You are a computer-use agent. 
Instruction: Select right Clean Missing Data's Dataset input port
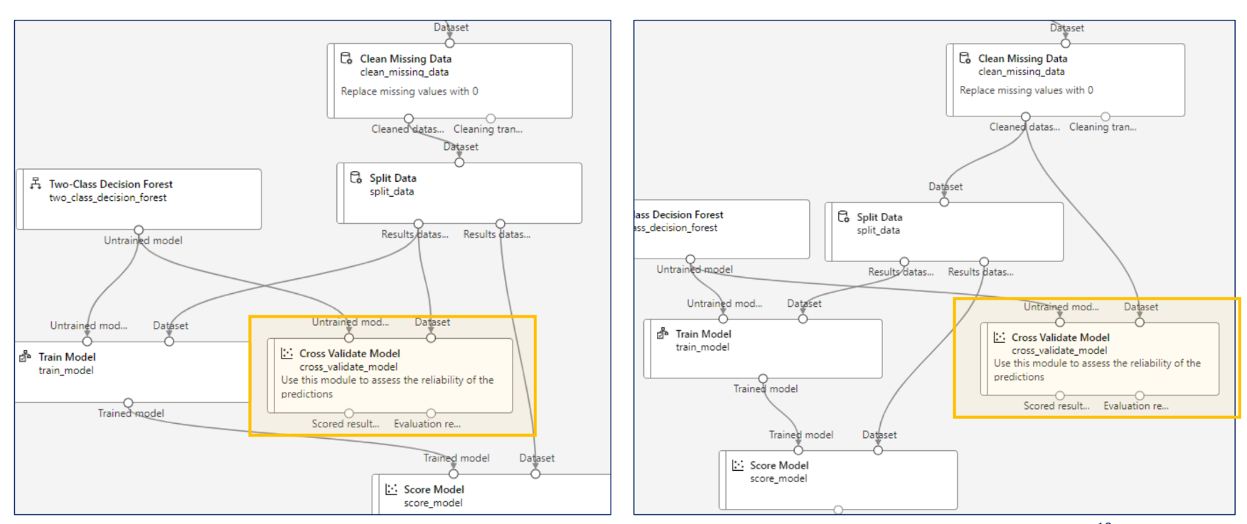click(1066, 43)
